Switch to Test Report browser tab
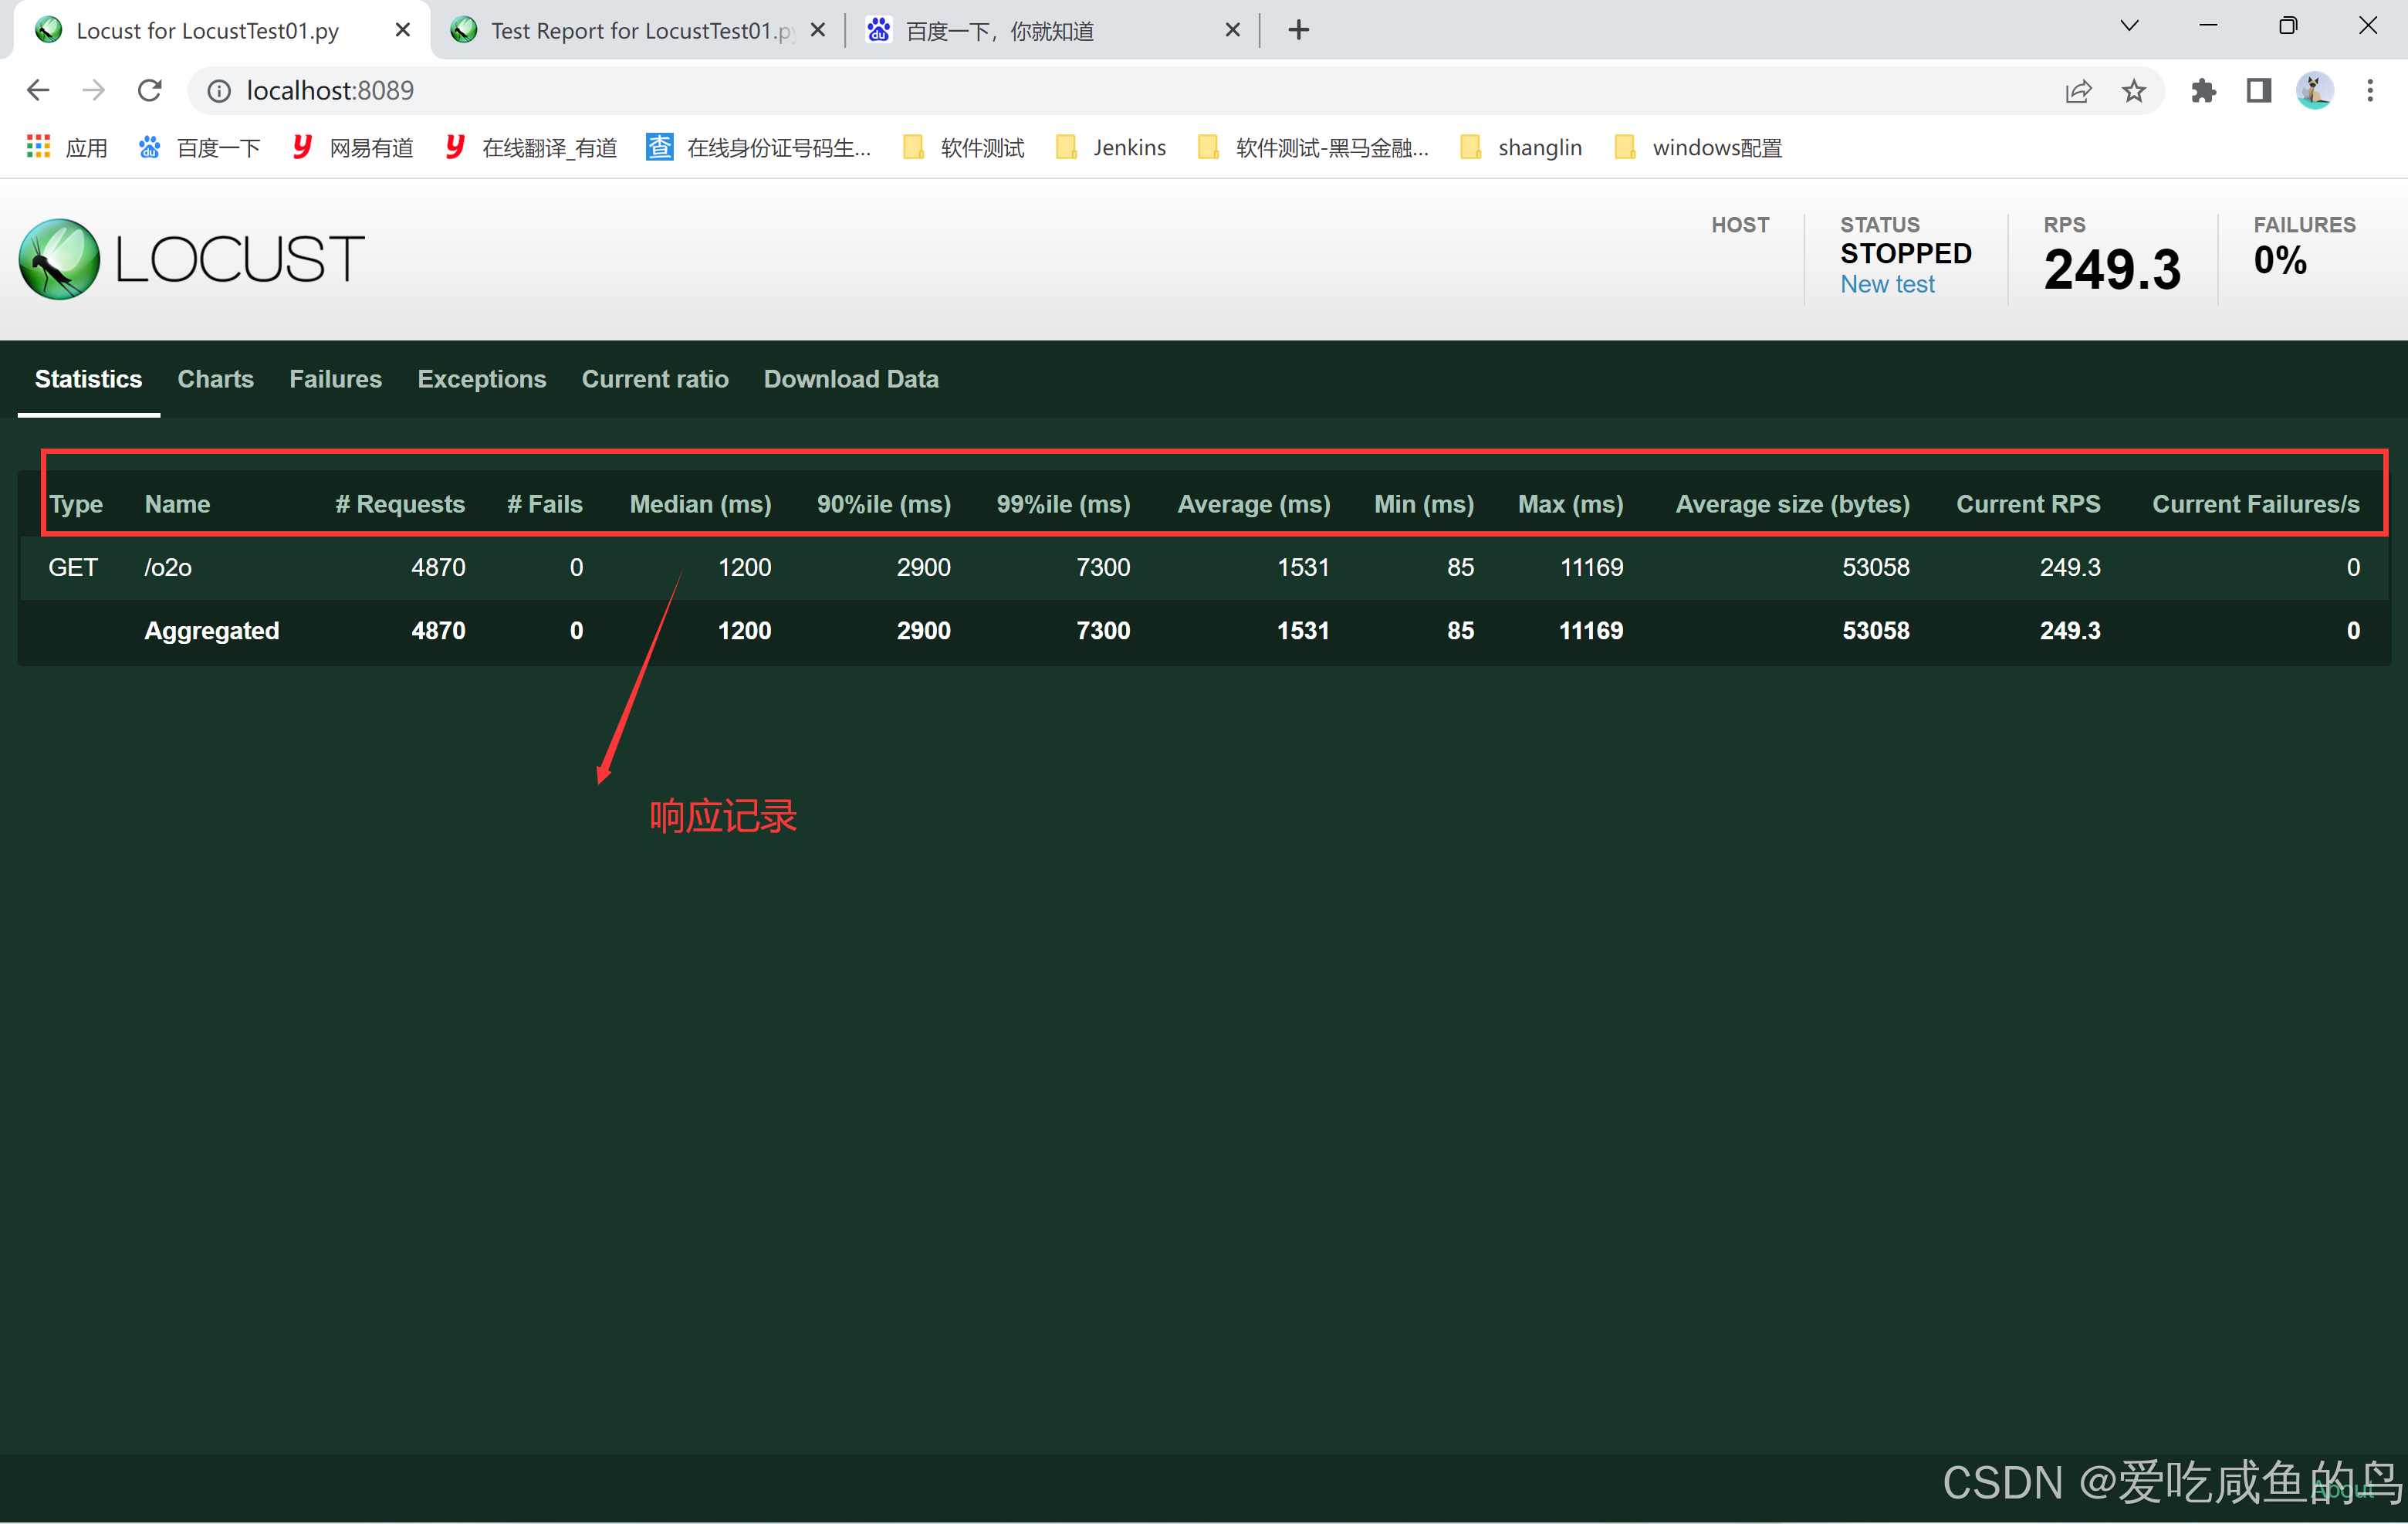The width and height of the screenshot is (2408, 1524). point(630,31)
